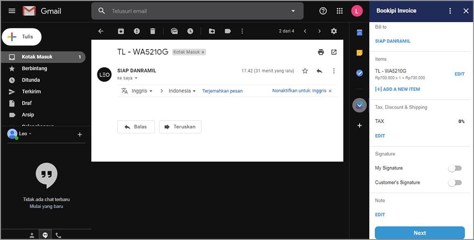Image resolution: width=474 pixels, height=240 pixels.
Task: Turn on Customer's Signature switch
Action: pyautogui.click(x=455, y=183)
